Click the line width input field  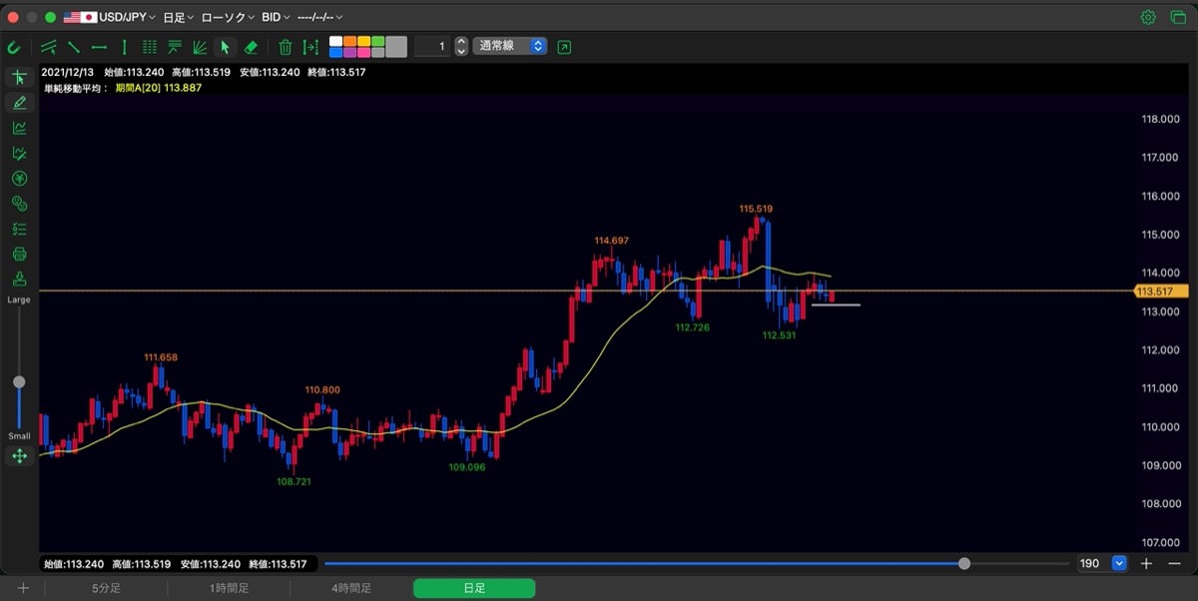[432, 46]
